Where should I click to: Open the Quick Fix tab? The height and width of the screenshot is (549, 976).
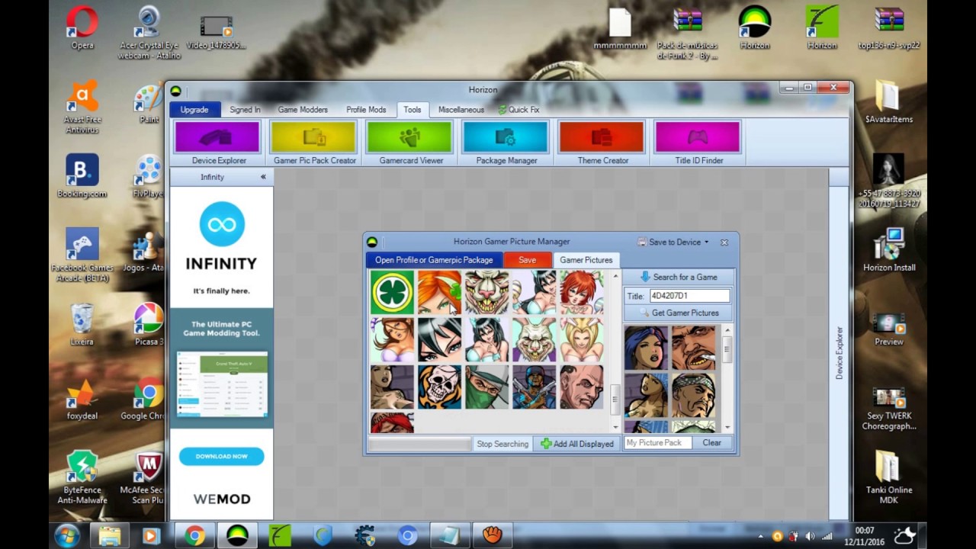click(518, 110)
